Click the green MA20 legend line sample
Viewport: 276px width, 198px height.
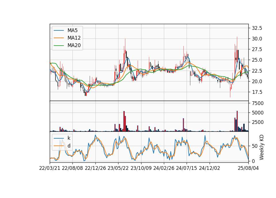coord(59,46)
